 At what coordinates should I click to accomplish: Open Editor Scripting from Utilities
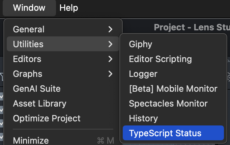pos(160,59)
